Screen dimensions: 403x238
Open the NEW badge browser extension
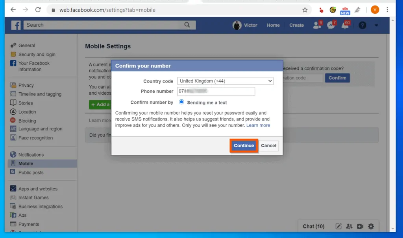345,11
